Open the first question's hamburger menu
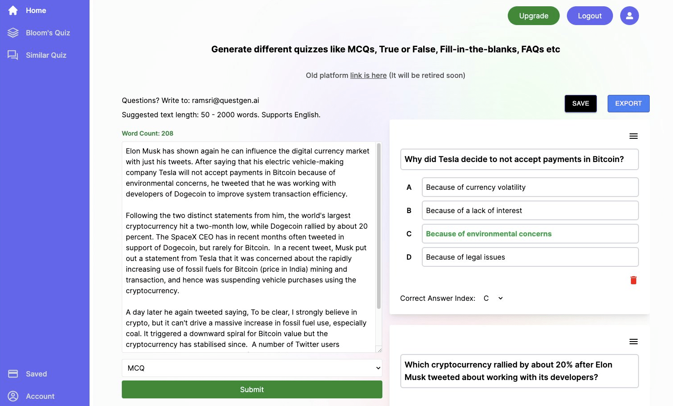This screenshot has width=673, height=406. 633,136
